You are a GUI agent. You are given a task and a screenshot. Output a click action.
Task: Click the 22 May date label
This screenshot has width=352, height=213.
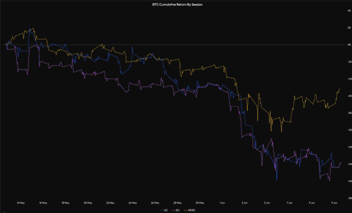110,203
